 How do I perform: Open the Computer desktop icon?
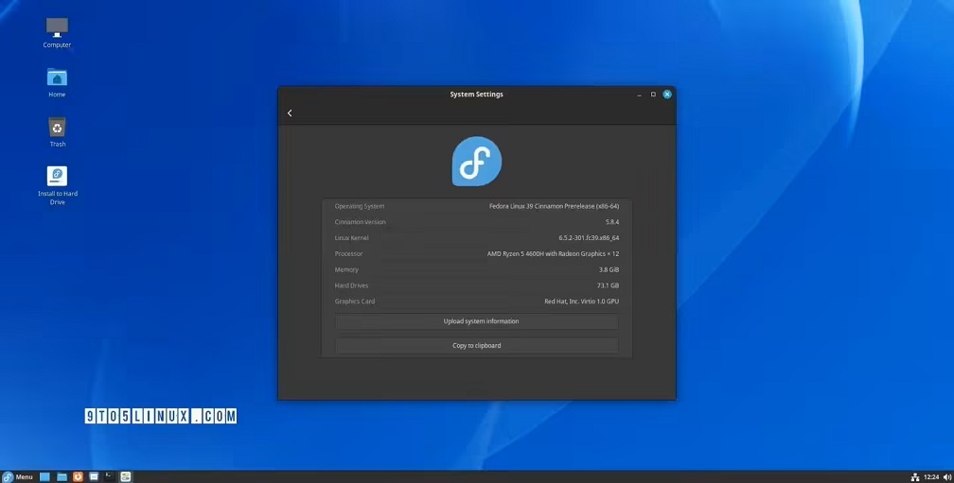pos(57,33)
